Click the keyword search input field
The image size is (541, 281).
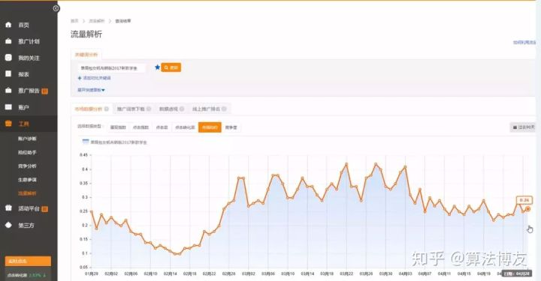111,68
